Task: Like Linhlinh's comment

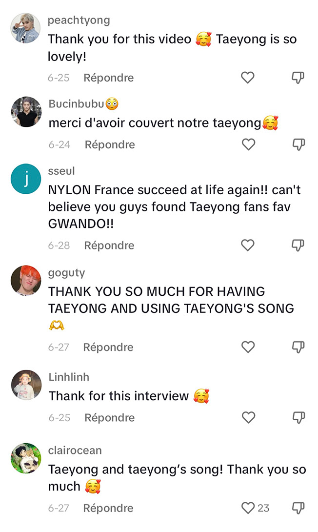Action: coord(249,417)
